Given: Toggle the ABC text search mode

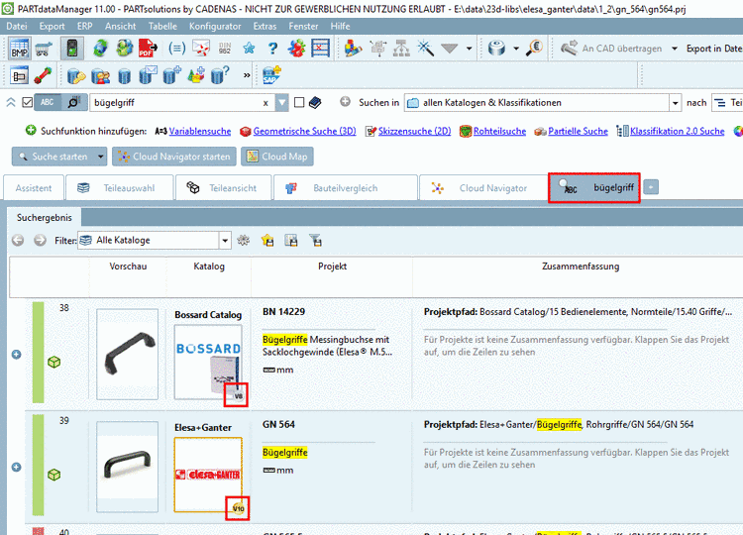Looking at the screenshot, I should point(48,102).
